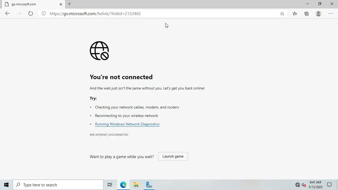Launch the offline game

173,156
